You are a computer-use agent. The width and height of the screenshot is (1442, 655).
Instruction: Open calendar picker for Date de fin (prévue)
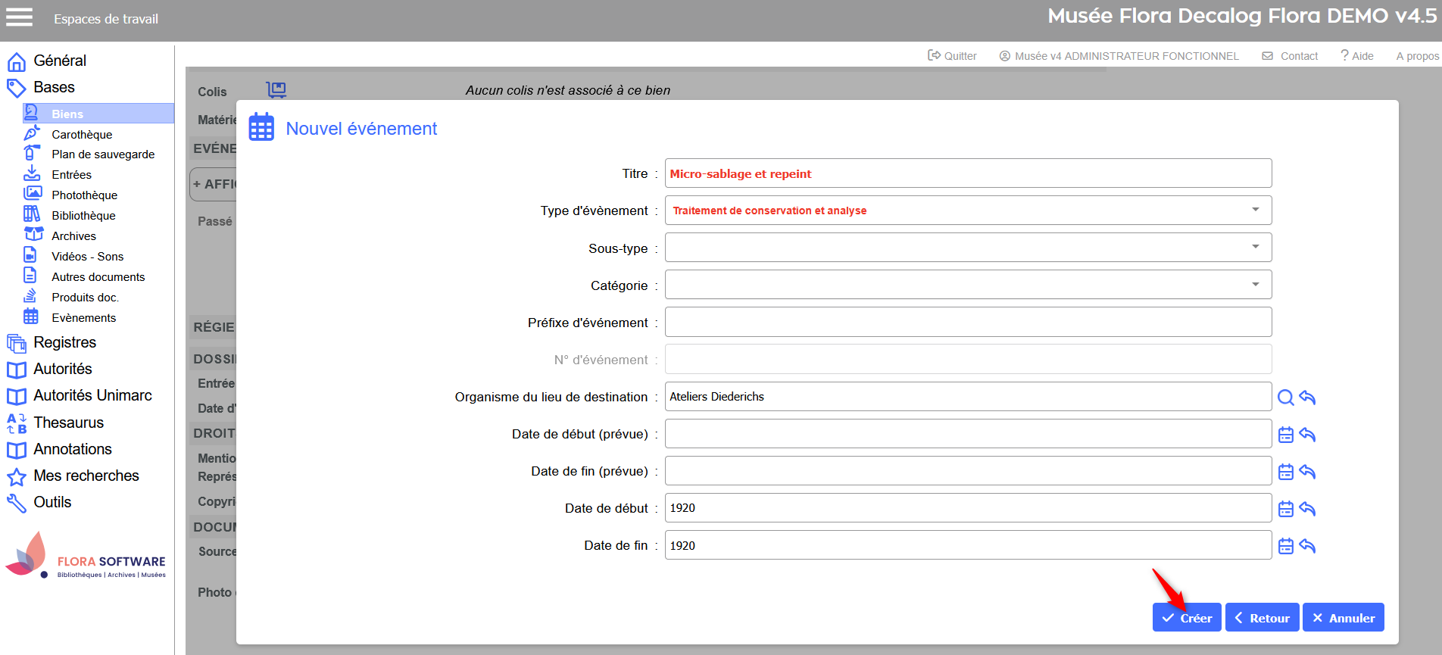pos(1285,472)
